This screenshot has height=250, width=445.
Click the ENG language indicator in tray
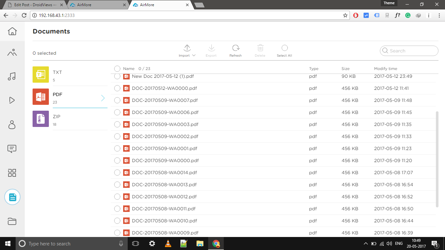[x=399, y=243]
